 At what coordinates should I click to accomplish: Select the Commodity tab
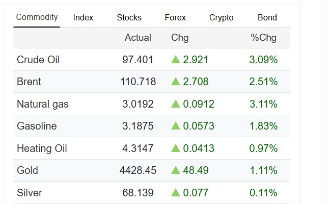(x=37, y=17)
